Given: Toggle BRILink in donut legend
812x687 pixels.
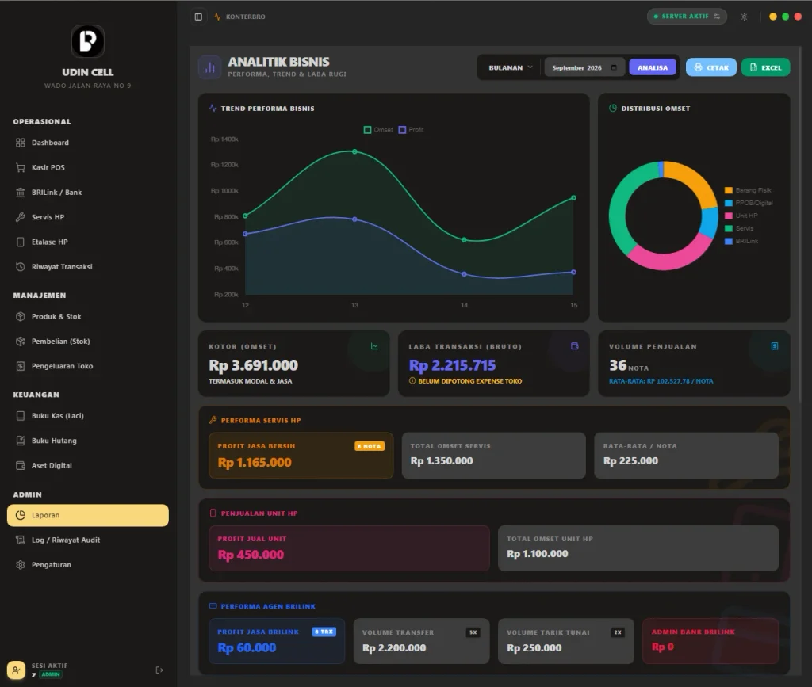Looking at the screenshot, I should pyautogui.click(x=741, y=241).
